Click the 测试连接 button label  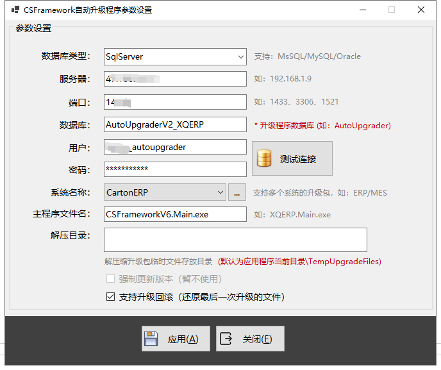tap(298, 159)
